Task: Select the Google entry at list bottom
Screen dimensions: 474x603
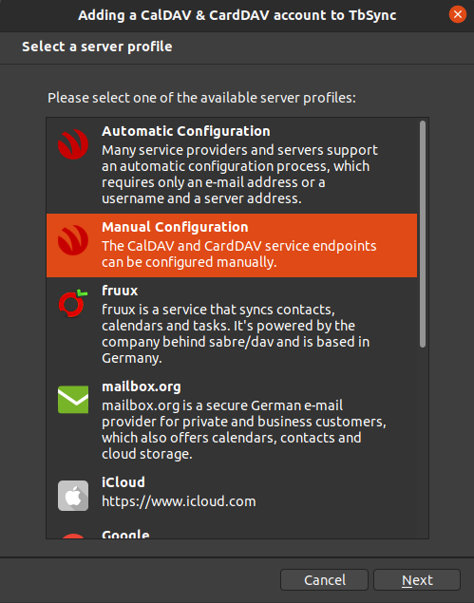Action: coord(125,535)
